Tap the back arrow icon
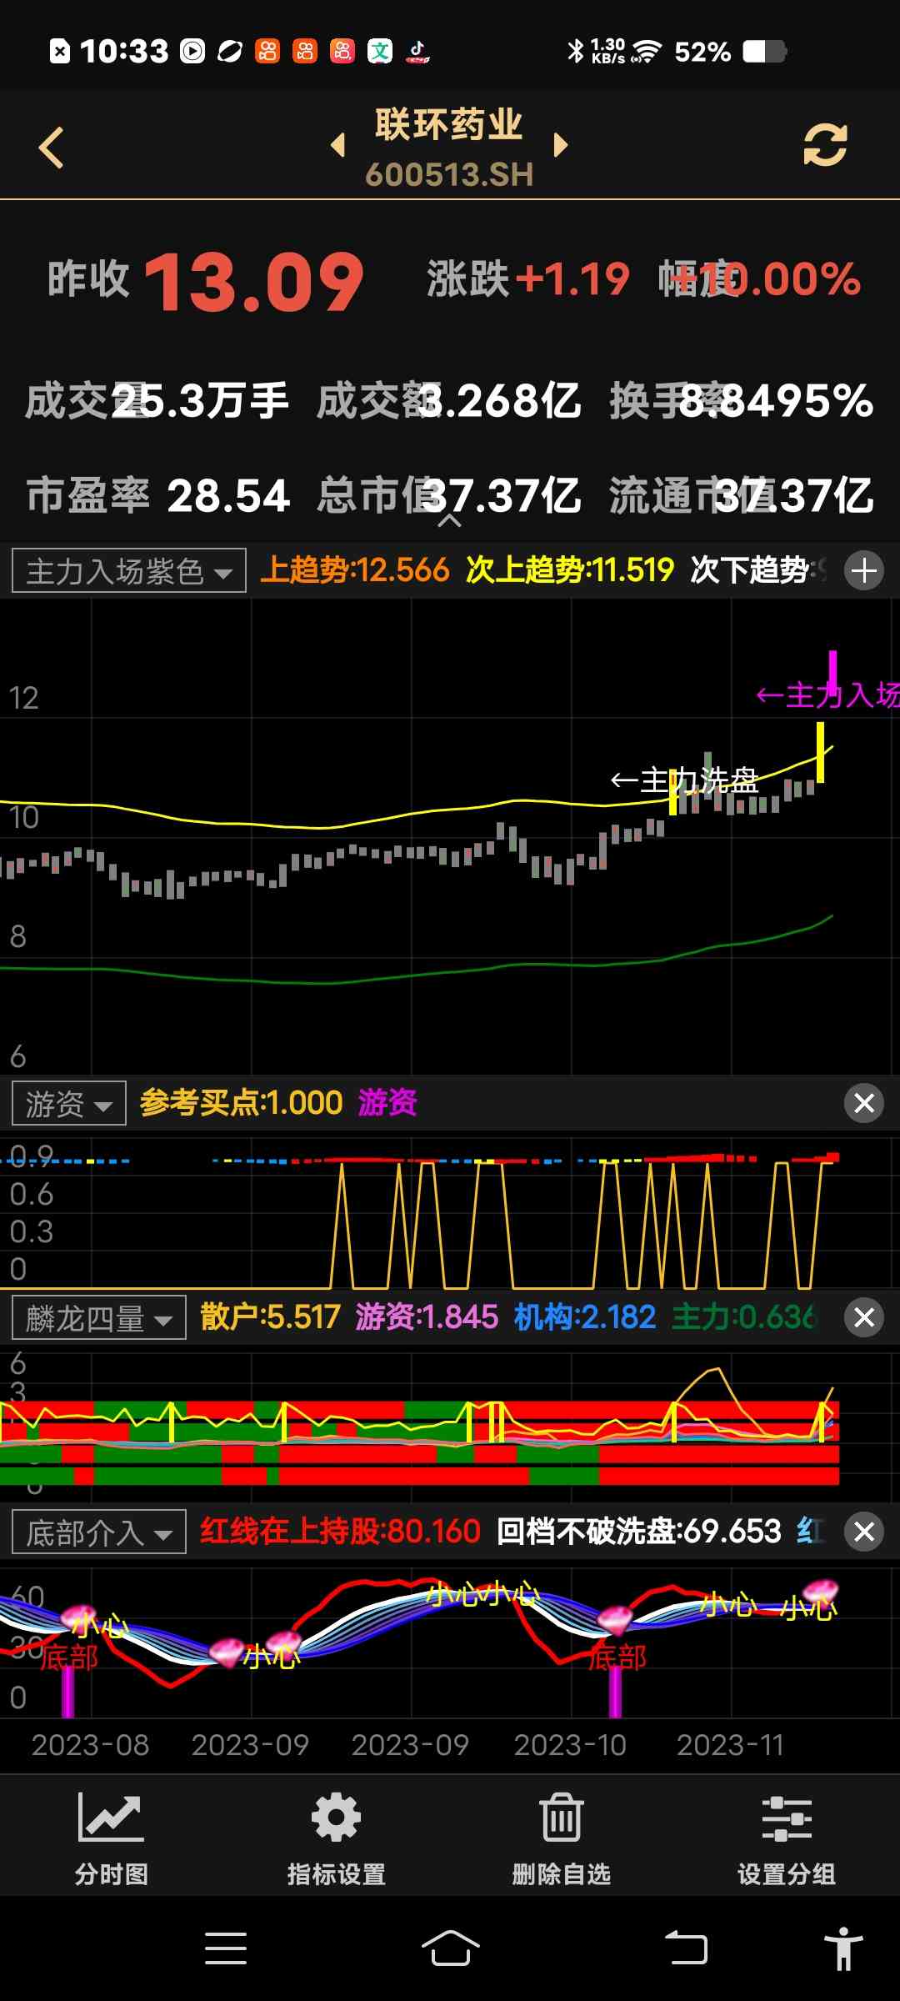 point(52,148)
